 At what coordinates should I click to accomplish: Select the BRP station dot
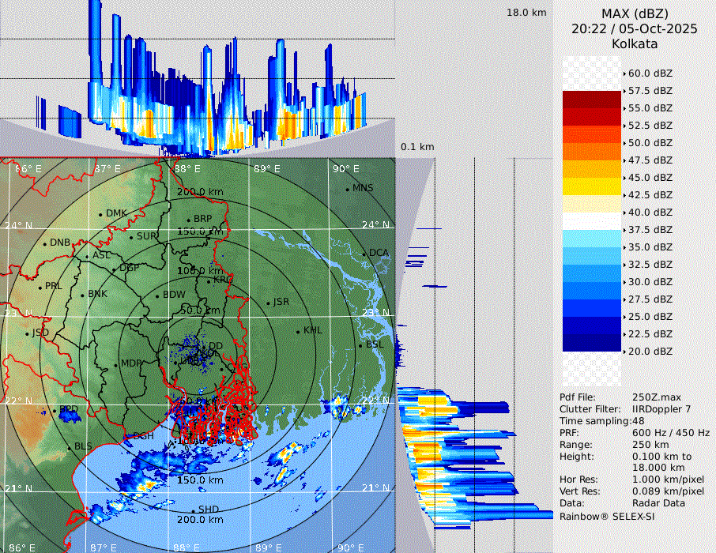(x=188, y=220)
